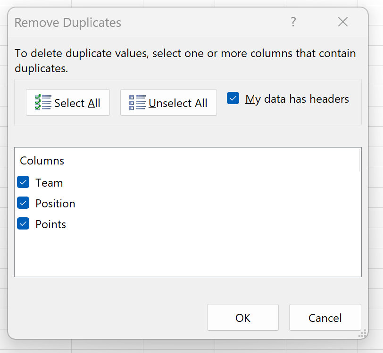Open help with question mark icon
Image resolution: width=383 pixels, height=353 pixels.
[x=293, y=22]
